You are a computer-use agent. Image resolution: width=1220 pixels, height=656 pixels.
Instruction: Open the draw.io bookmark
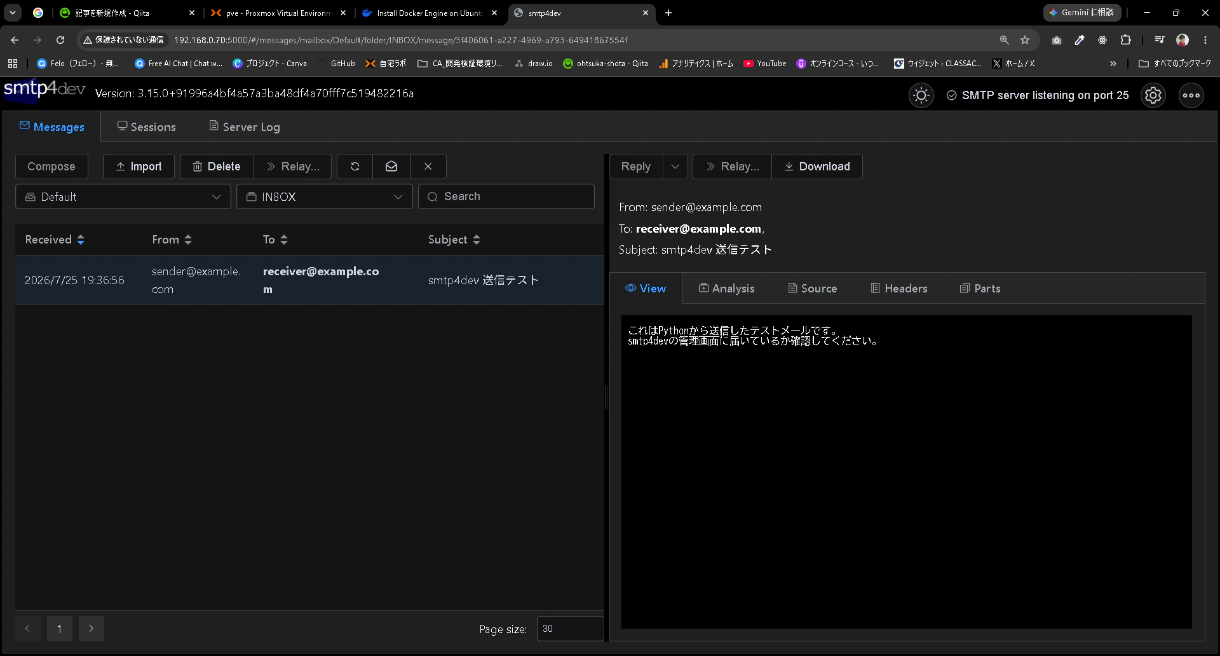534,64
